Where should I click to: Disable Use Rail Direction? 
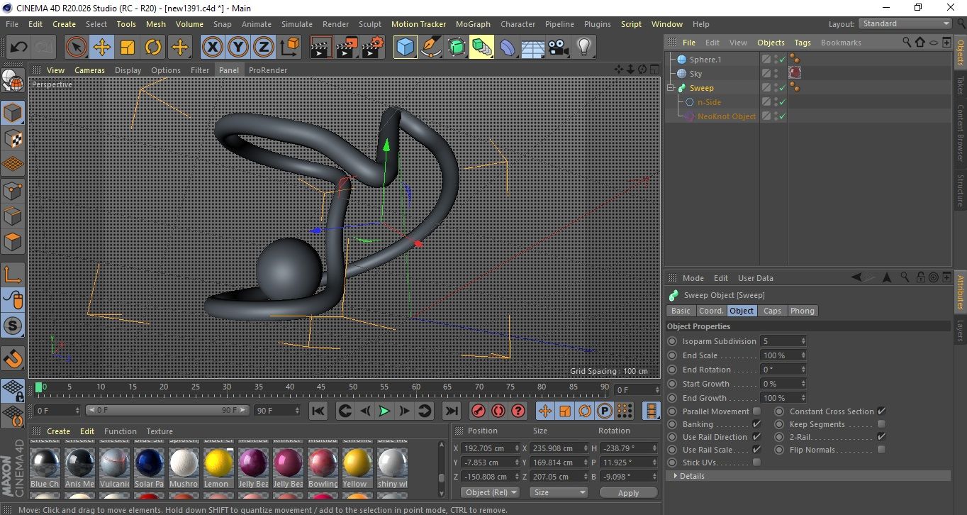756,437
